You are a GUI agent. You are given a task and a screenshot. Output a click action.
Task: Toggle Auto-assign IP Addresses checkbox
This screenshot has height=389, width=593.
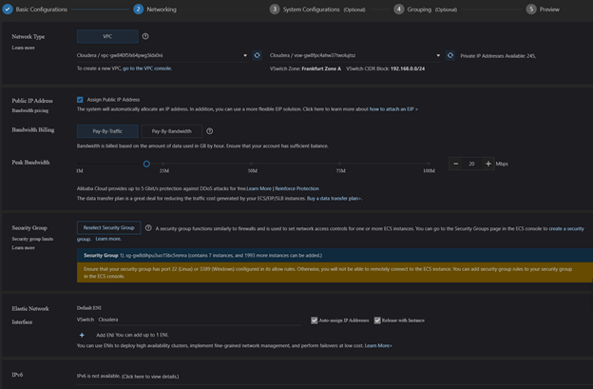click(314, 321)
